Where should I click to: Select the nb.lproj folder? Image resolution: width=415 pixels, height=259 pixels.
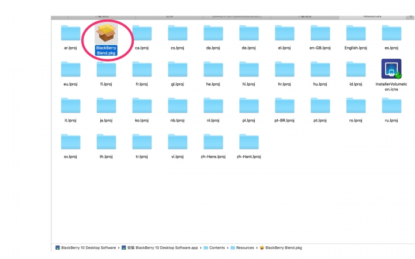click(x=178, y=105)
